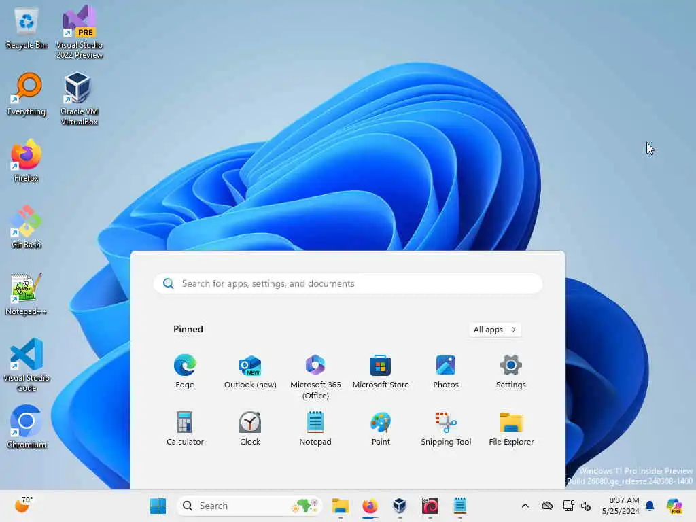The width and height of the screenshot is (696, 522).
Task: Open File Explorer in pinned apps
Action: pos(511,428)
